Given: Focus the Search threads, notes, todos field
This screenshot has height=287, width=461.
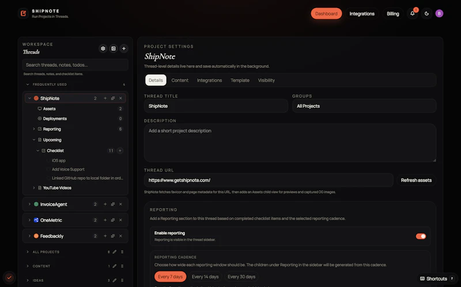Looking at the screenshot, I should coord(75,65).
